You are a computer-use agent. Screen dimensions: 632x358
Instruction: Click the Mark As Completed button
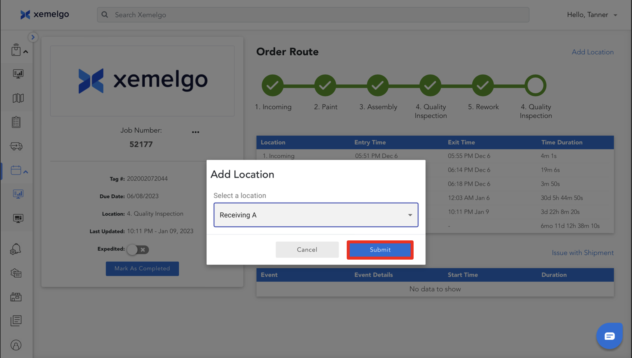click(x=142, y=268)
